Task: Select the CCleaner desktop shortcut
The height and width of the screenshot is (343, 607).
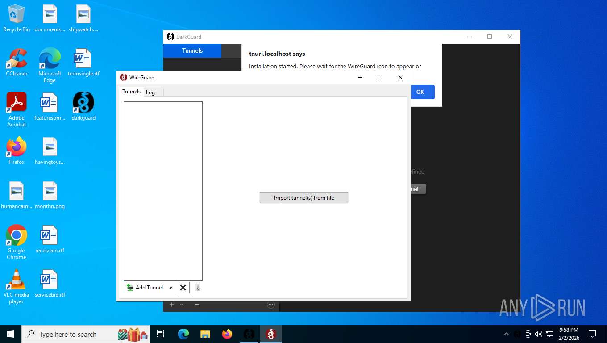Action: click(x=17, y=63)
